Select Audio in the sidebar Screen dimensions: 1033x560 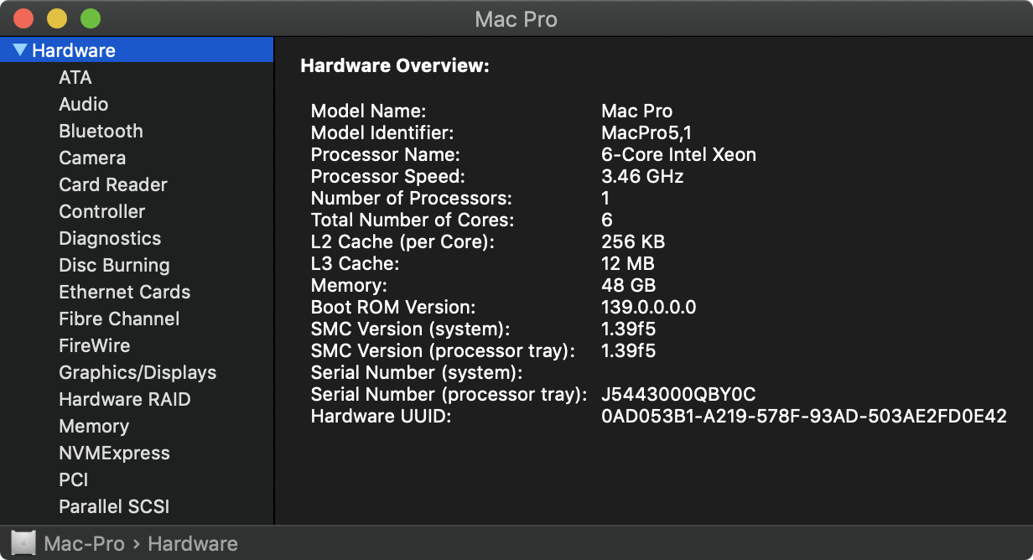pos(83,104)
